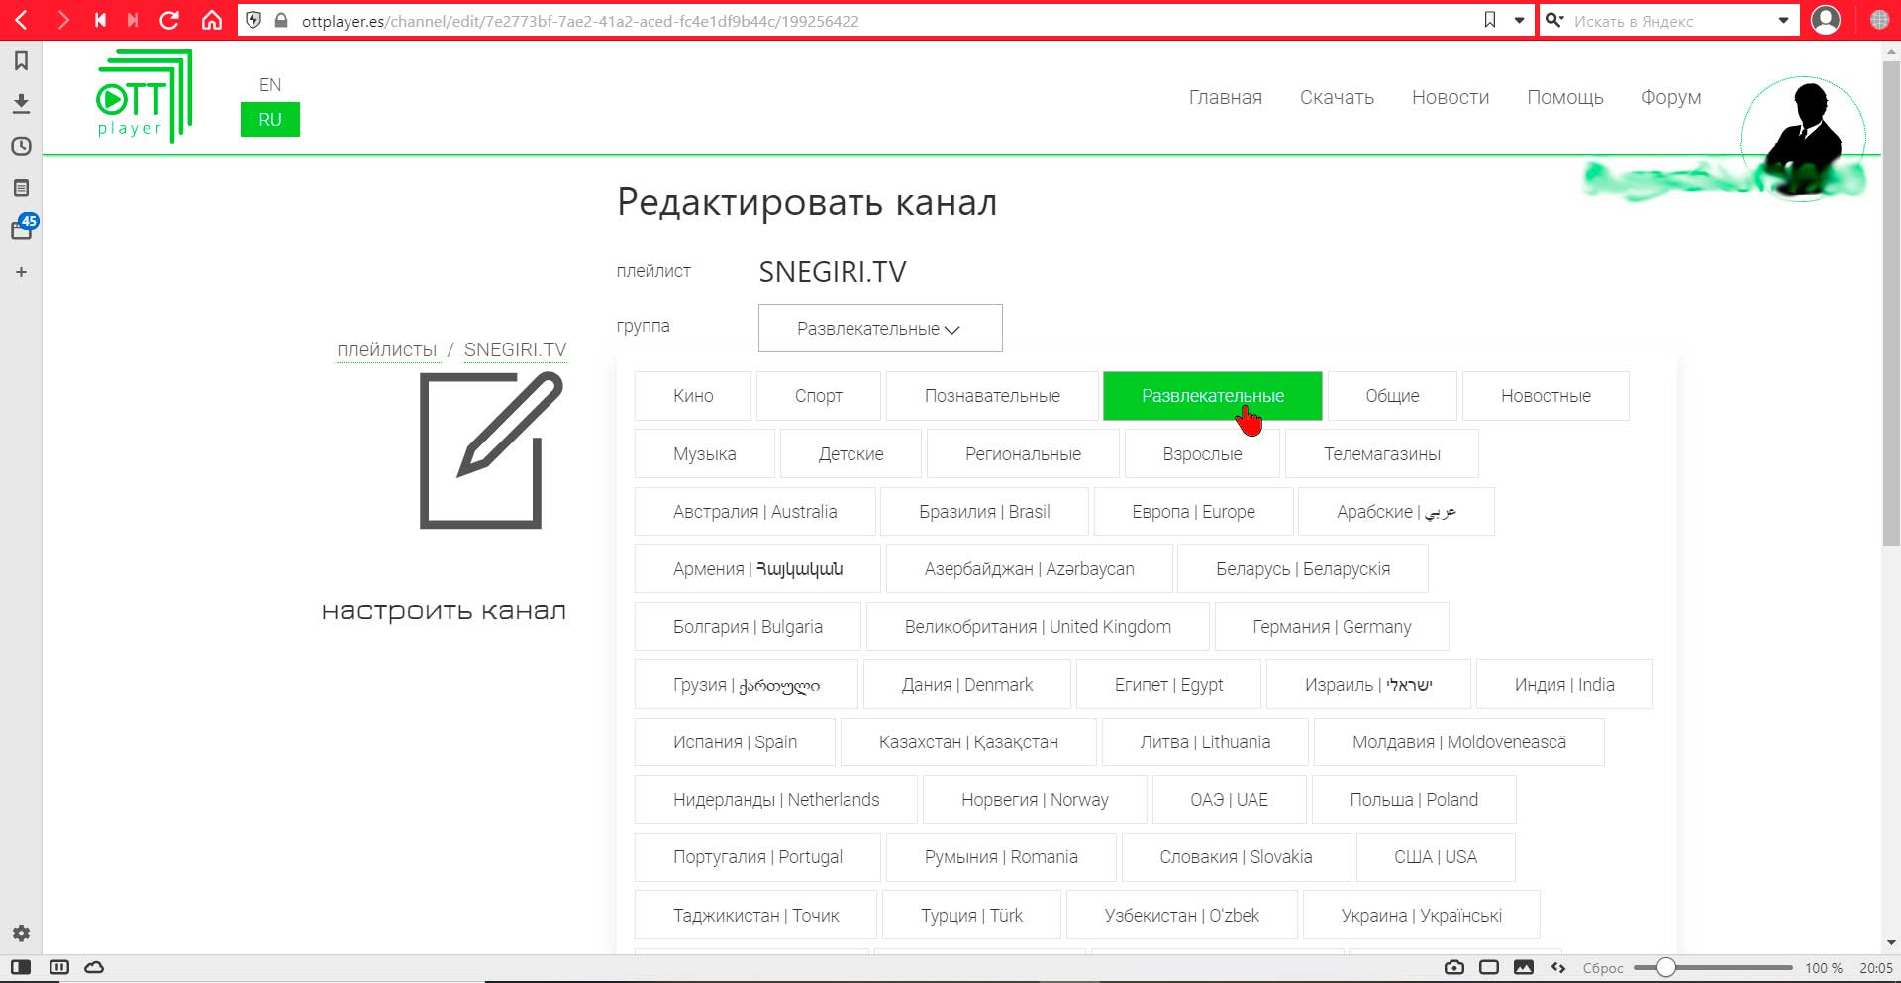Click the page zoom slider
This screenshot has height=983, width=1901.
[x=1713, y=967]
